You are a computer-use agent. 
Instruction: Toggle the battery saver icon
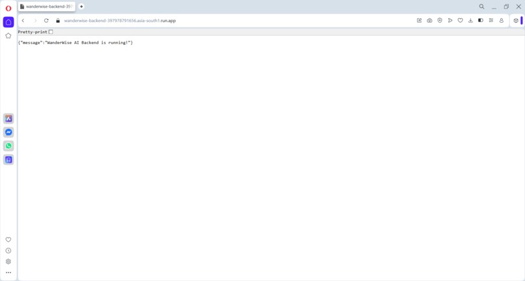point(481,20)
